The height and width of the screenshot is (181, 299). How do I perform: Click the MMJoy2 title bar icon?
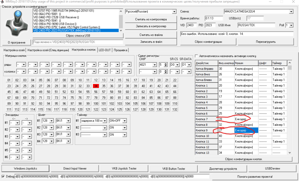click(x=2, y=2)
